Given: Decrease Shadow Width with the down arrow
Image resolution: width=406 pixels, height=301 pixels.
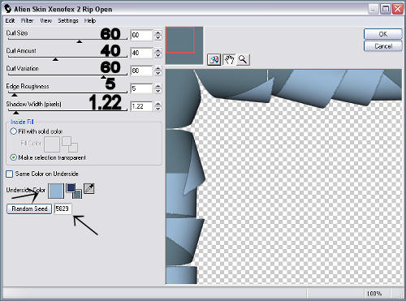Looking at the screenshot, I should (x=158, y=110).
